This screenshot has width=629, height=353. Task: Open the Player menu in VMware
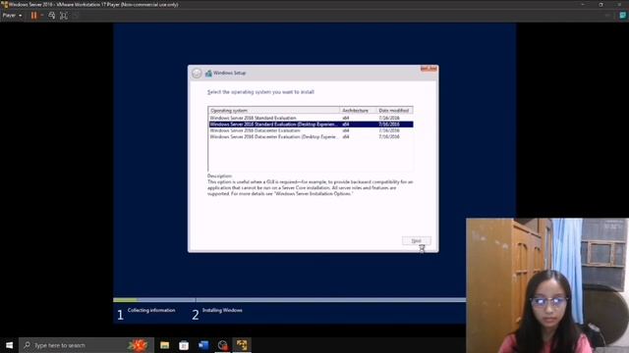click(12, 16)
